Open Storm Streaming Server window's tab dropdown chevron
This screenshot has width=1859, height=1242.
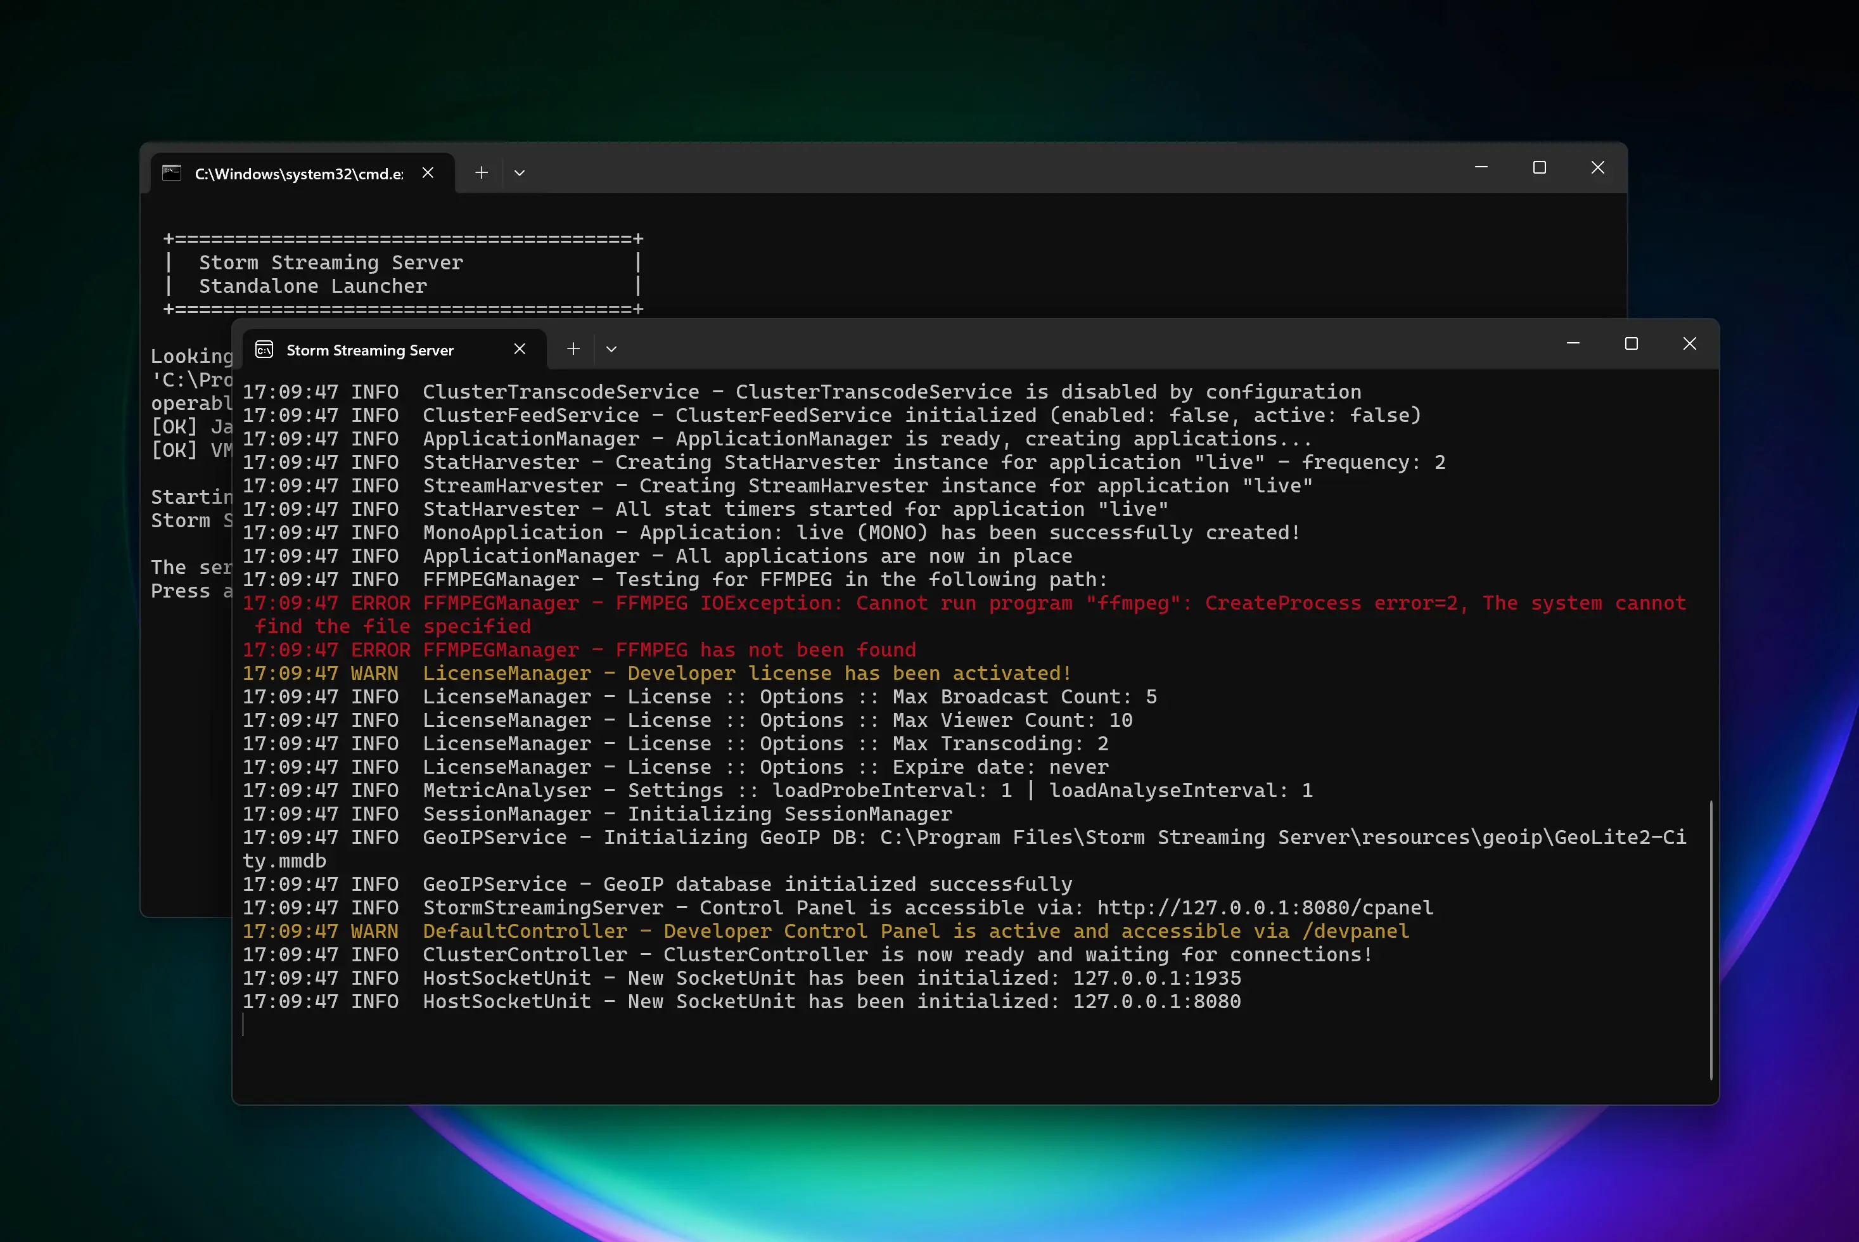(x=611, y=349)
